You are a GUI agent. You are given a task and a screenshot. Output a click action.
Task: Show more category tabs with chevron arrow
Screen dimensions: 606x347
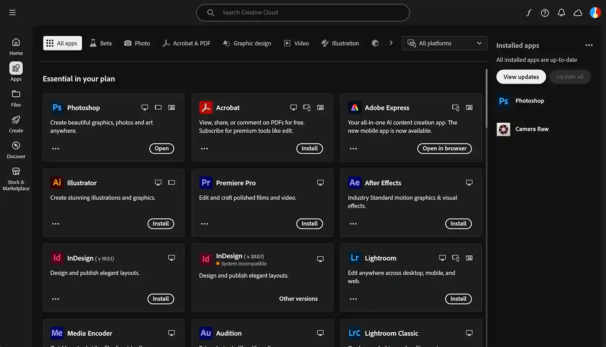[391, 43]
